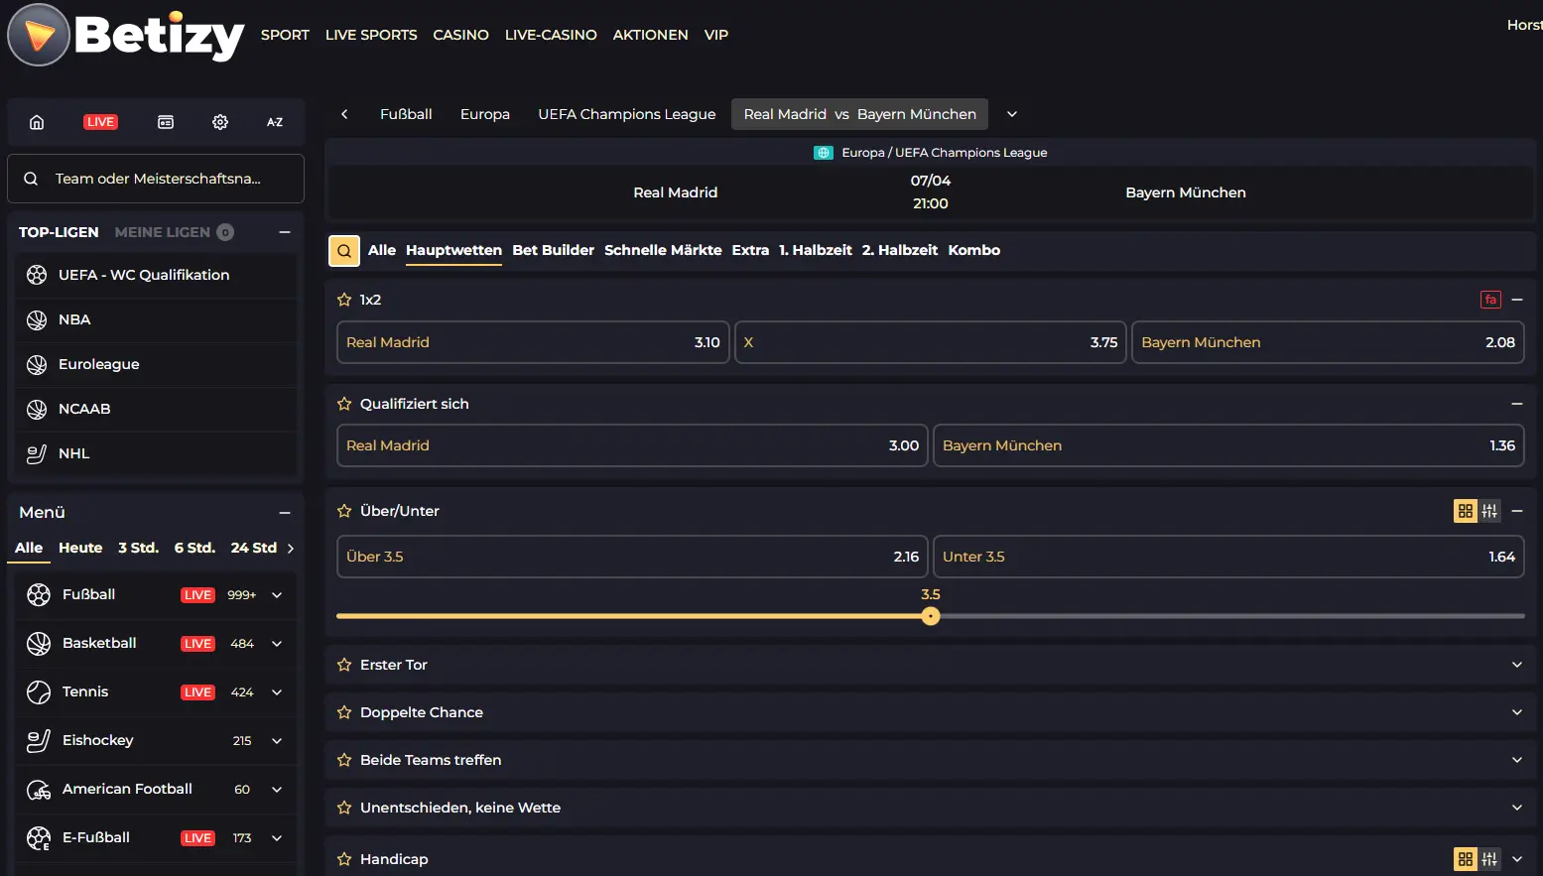Click Handicap slider settings icon
1543x876 pixels.
pyautogui.click(x=1489, y=859)
